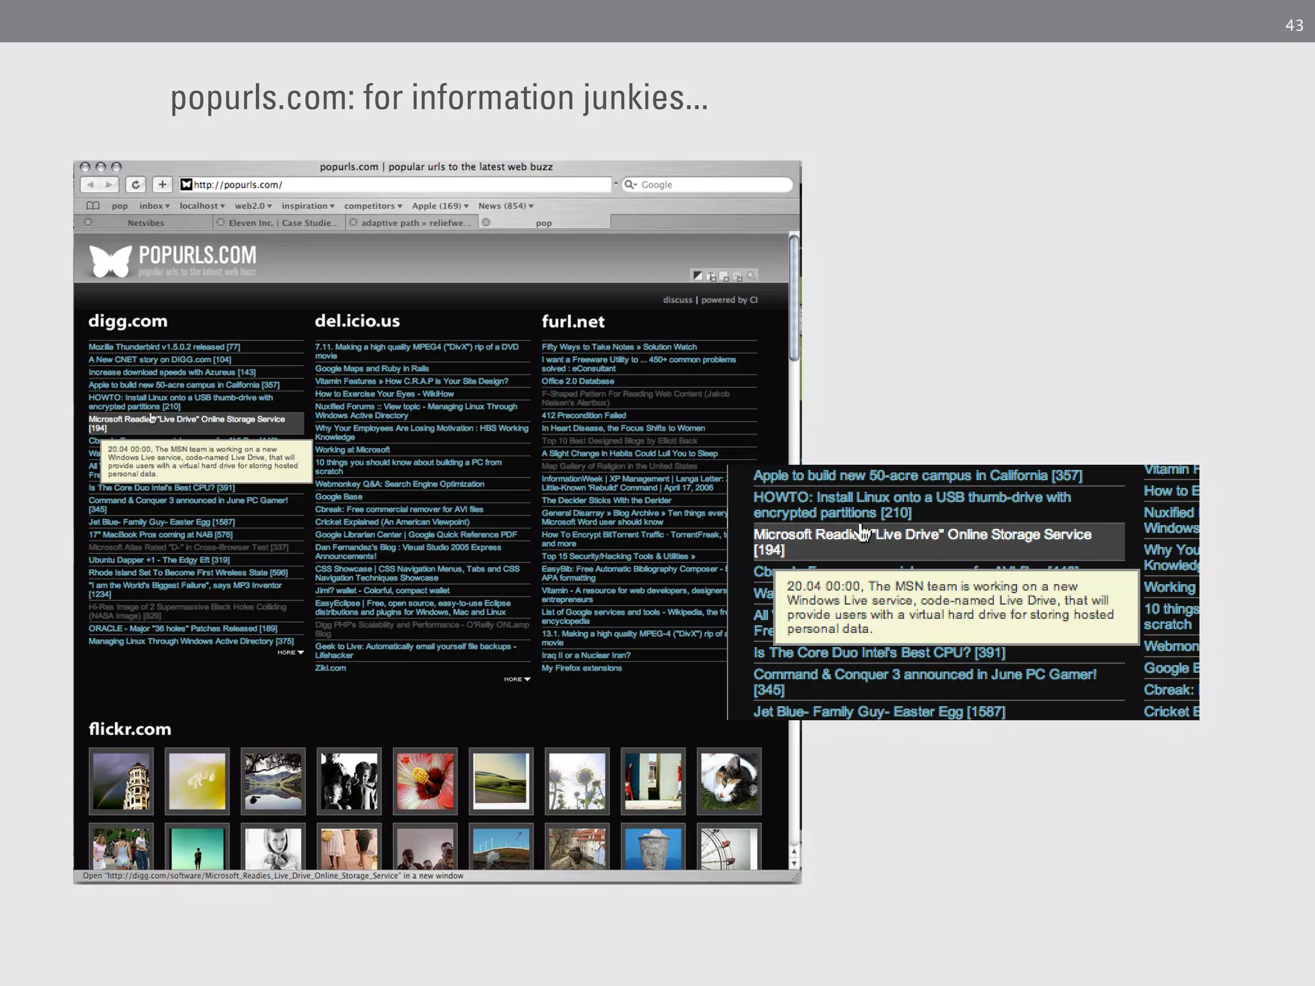
Task: Close the Eleven Inc. tab
Action: [x=221, y=223]
